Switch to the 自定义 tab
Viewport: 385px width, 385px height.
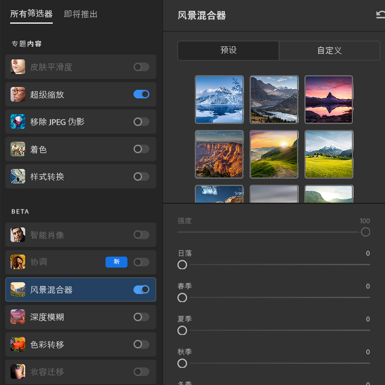tap(330, 51)
